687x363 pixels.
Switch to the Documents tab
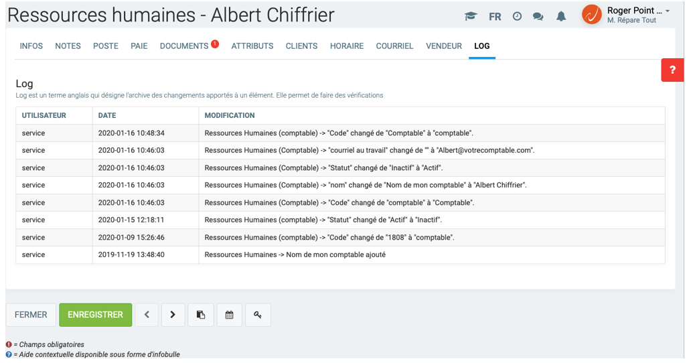(x=184, y=46)
